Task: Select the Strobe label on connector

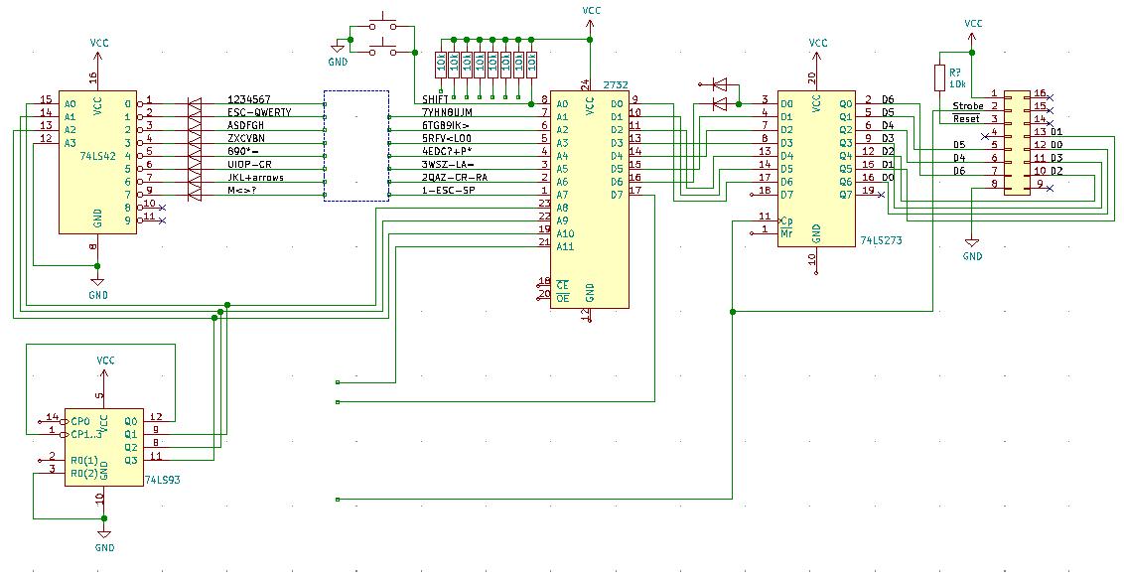Action: [x=967, y=106]
